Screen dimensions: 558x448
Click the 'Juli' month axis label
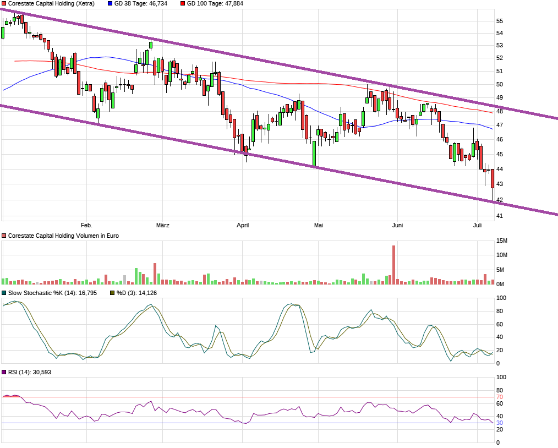click(x=478, y=225)
